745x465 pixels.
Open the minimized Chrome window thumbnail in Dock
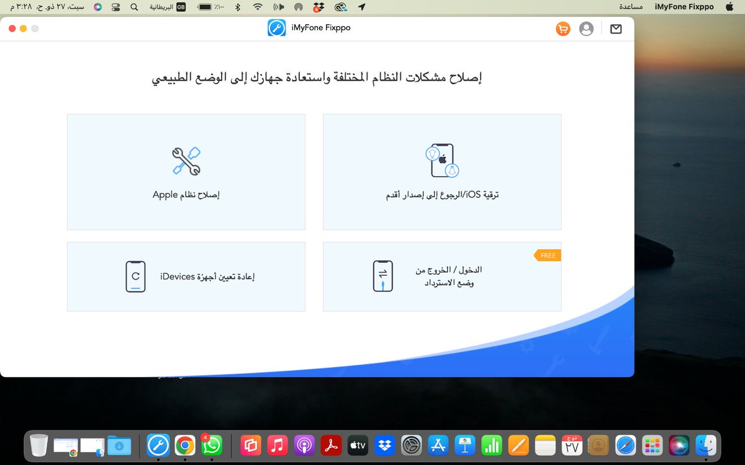(66, 446)
